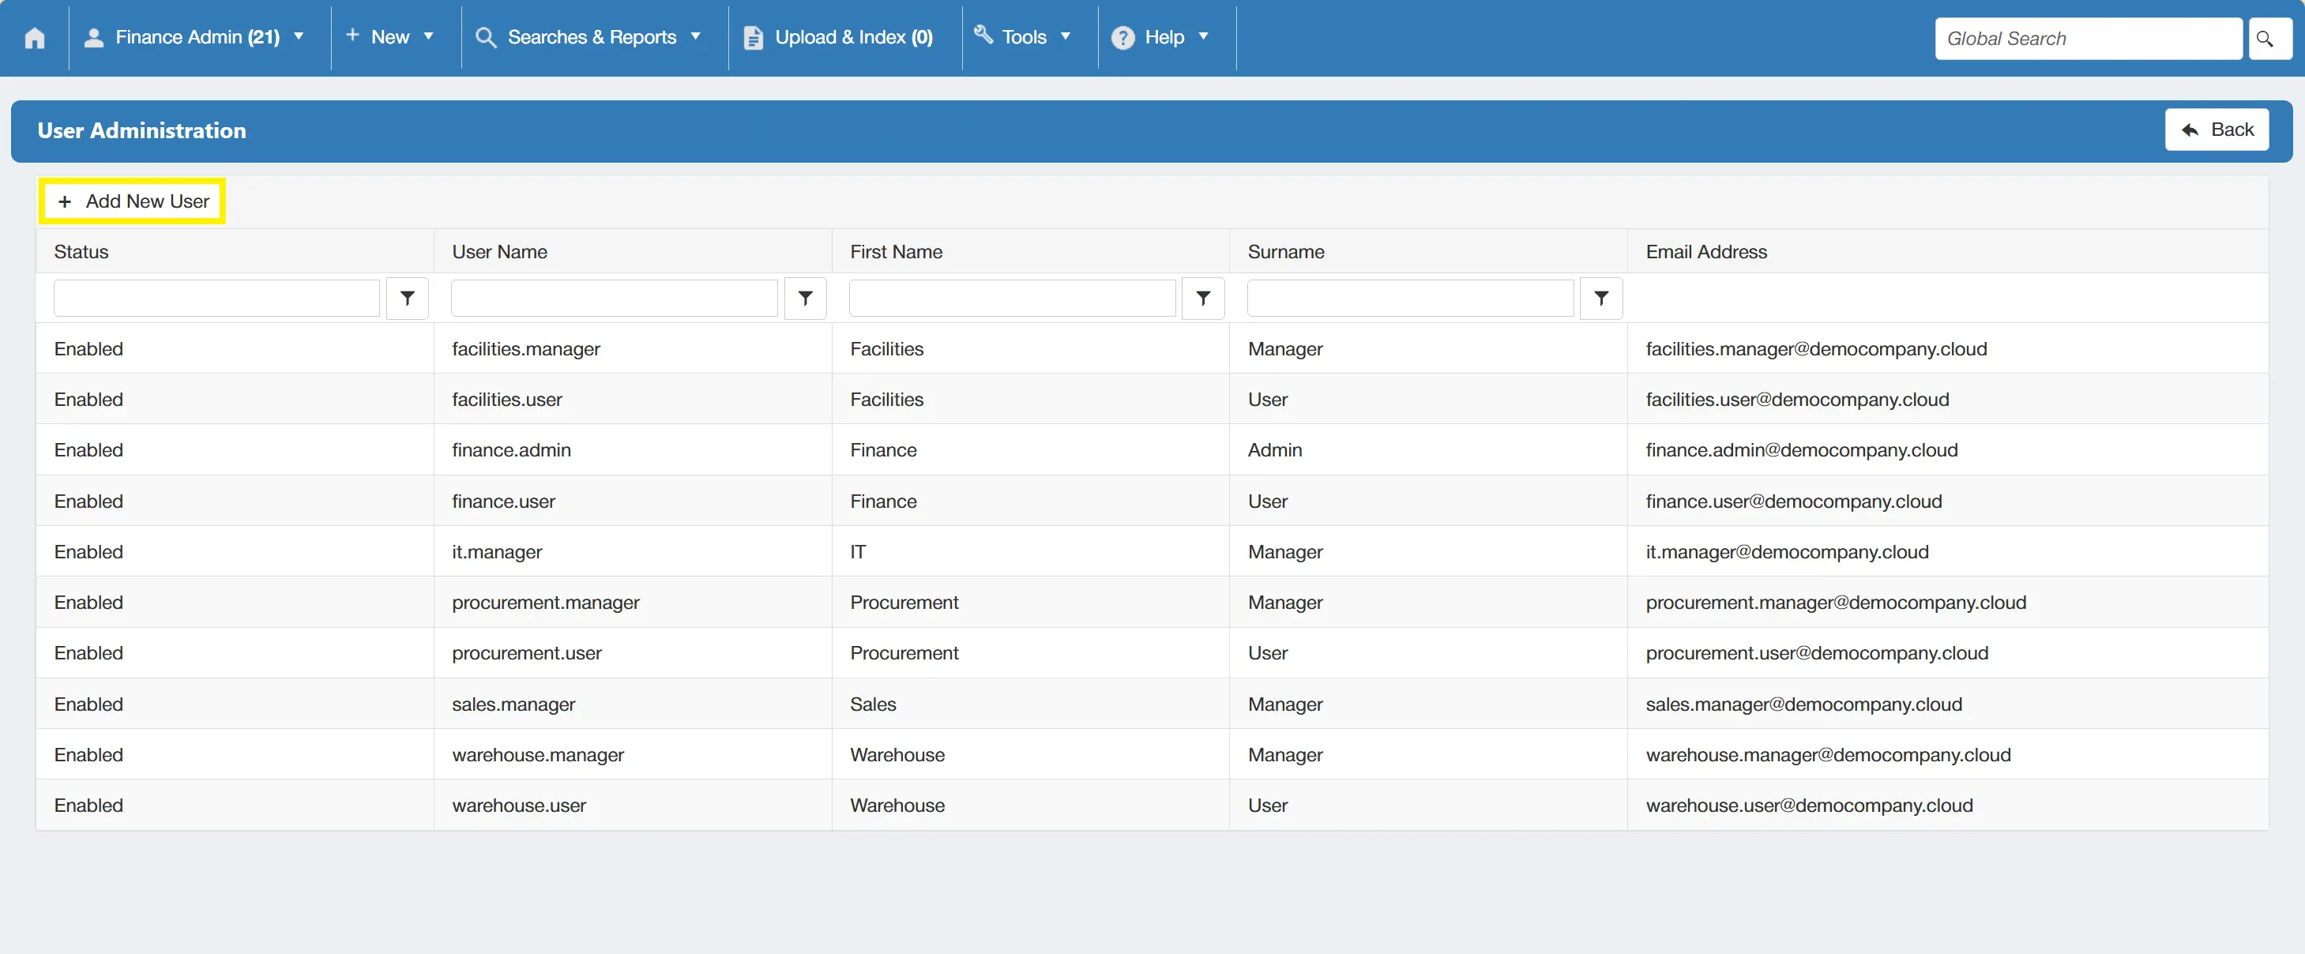Click the User Name filter text box
The height and width of the screenshot is (954, 2305).
615,298
